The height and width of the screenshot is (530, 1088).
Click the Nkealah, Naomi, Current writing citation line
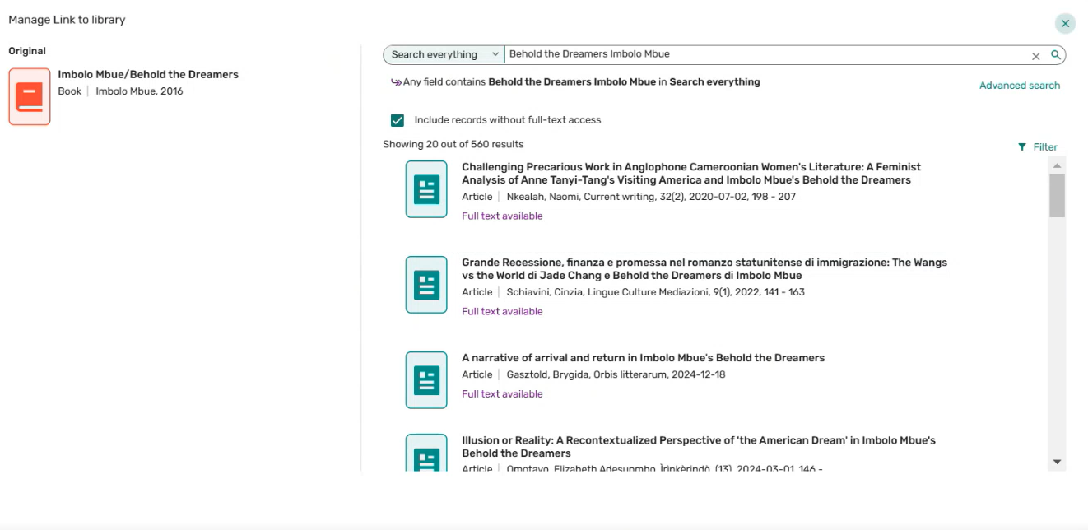pyautogui.click(x=651, y=197)
